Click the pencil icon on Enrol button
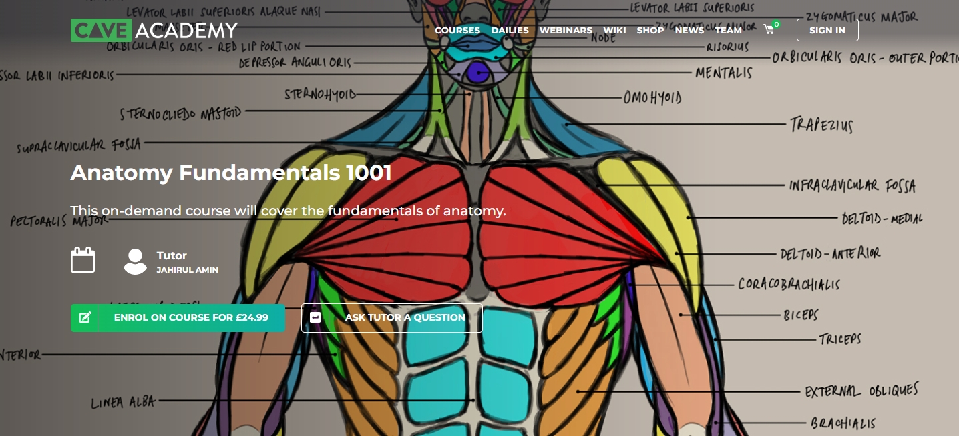Viewport: 959px width, 436px height. 85,317
